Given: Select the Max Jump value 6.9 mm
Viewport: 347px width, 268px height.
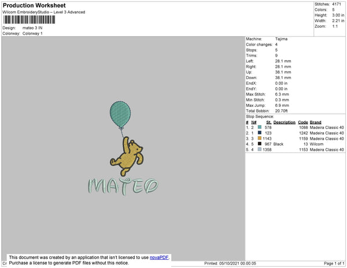Looking at the screenshot, I should tap(282, 105).
